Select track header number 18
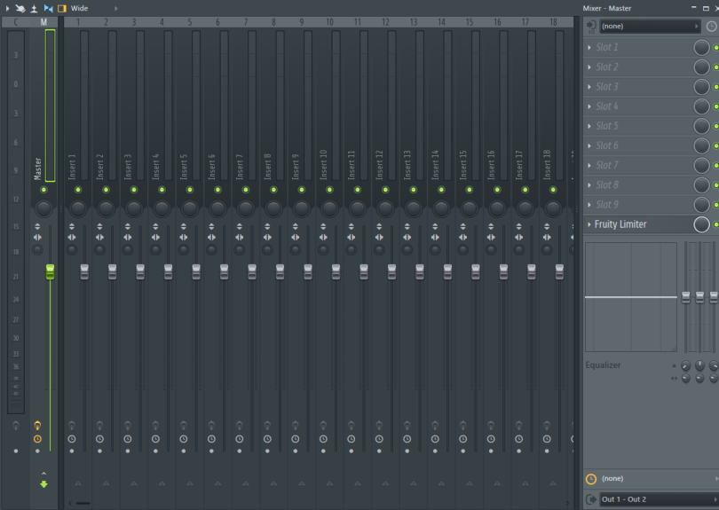719x510 pixels. (x=554, y=22)
